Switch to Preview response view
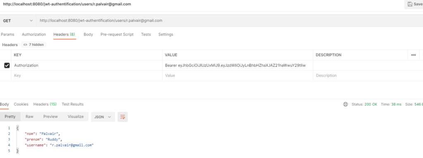Viewport: 423px width, 158px height. (50, 117)
